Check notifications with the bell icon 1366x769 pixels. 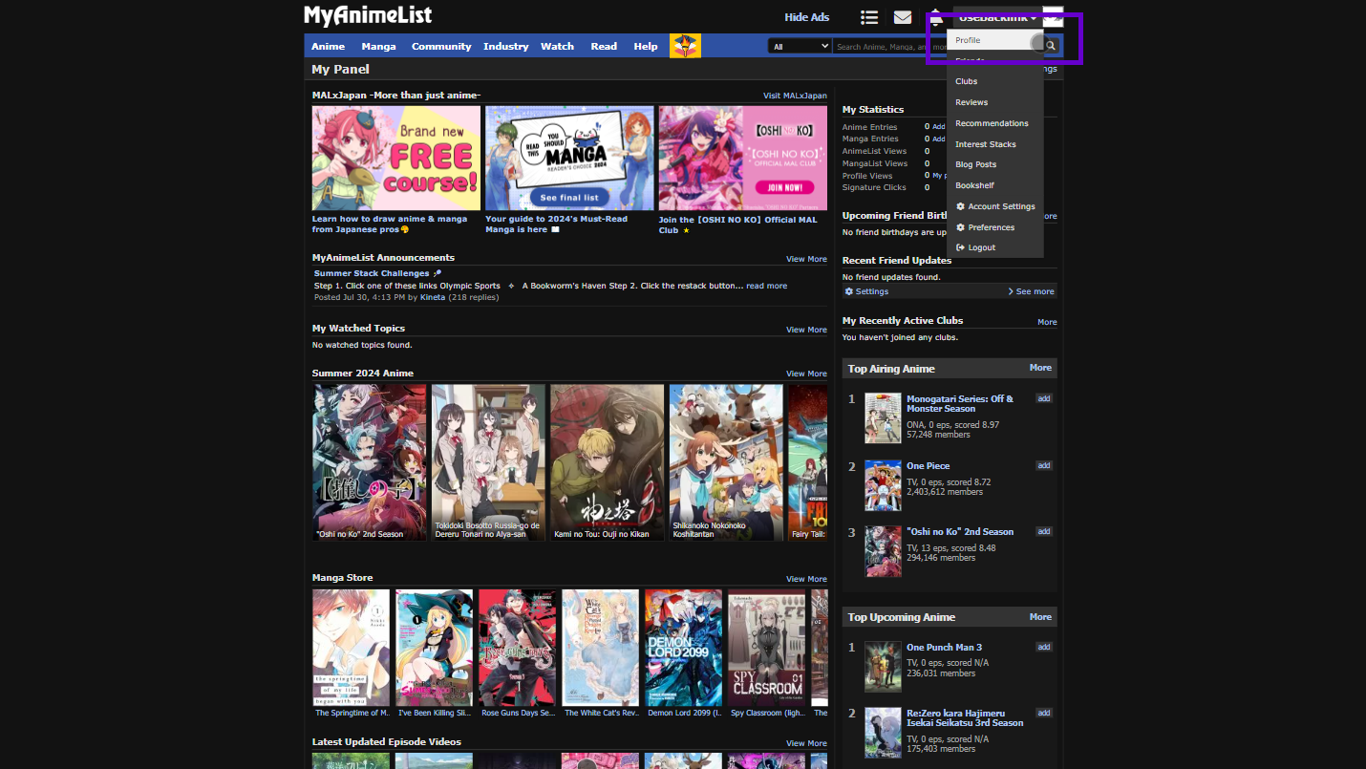click(x=935, y=17)
